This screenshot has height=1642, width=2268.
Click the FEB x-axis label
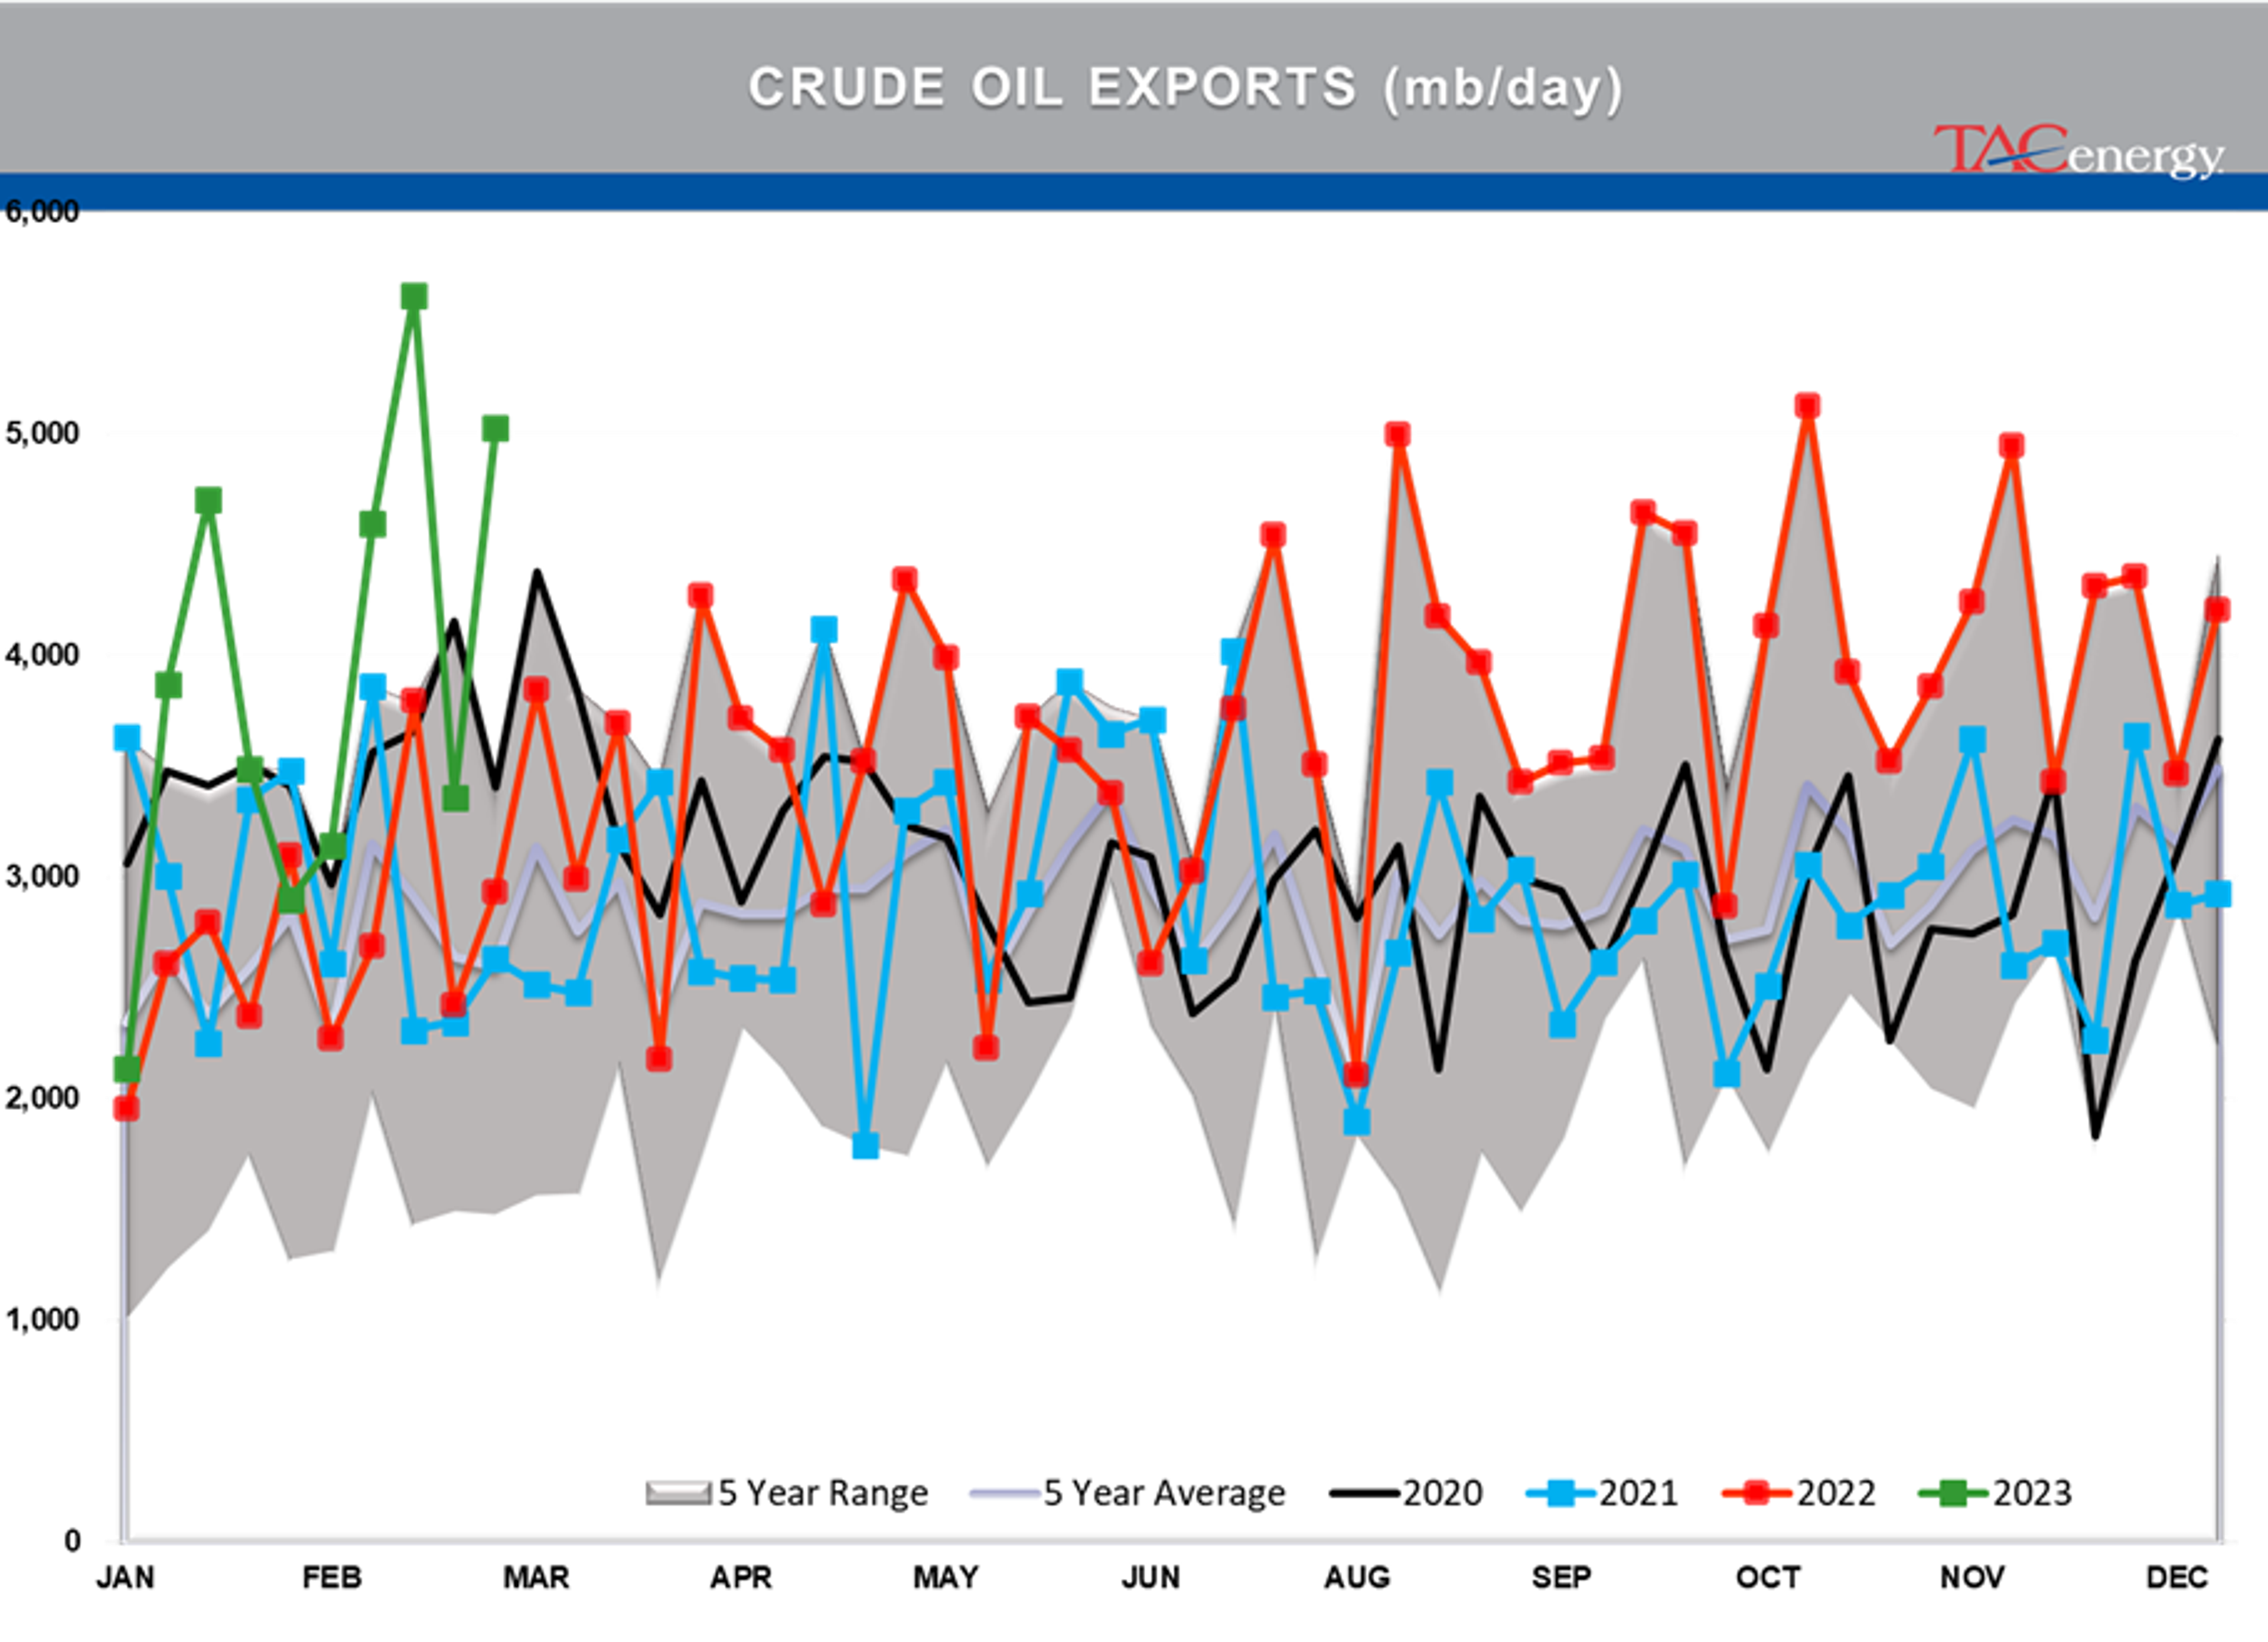(331, 1577)
